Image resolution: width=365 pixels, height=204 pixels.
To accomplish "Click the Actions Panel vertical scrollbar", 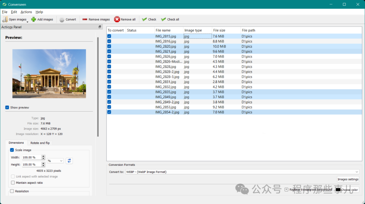I will coord(98,87).
